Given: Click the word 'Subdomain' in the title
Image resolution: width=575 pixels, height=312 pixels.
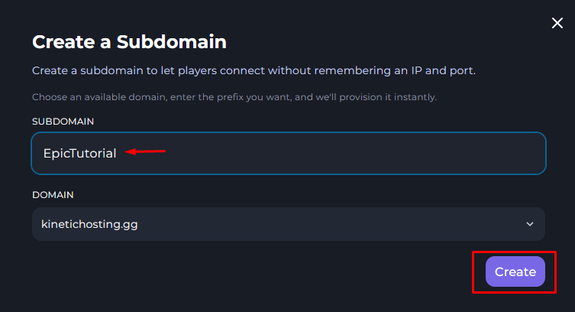Looking at the screenshot, I should pos(174,41).
